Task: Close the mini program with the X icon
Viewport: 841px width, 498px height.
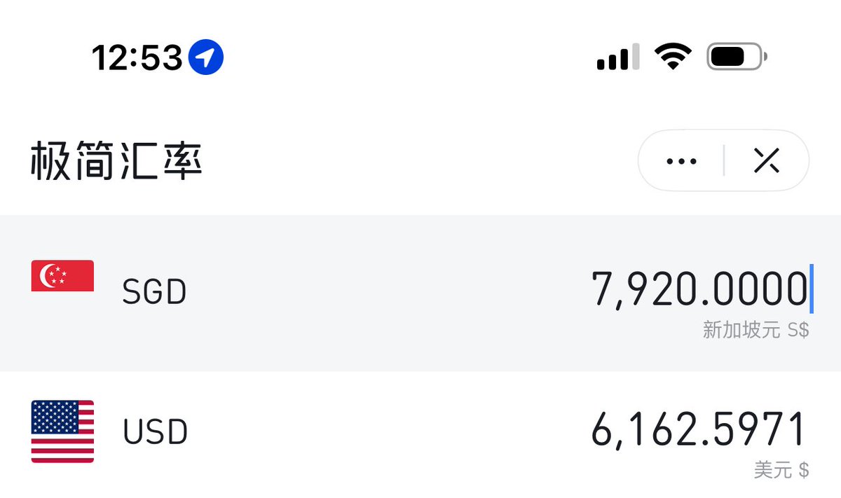Action: pyautogui.click(x=766, y=161)
